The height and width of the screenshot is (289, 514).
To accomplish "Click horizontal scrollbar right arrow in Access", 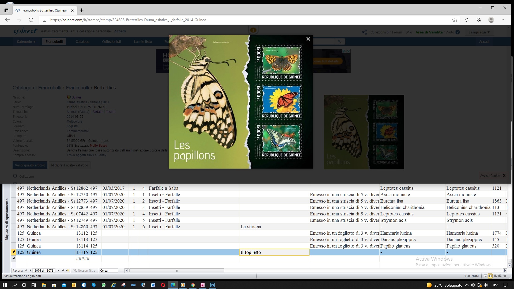I will pos(505,271).
